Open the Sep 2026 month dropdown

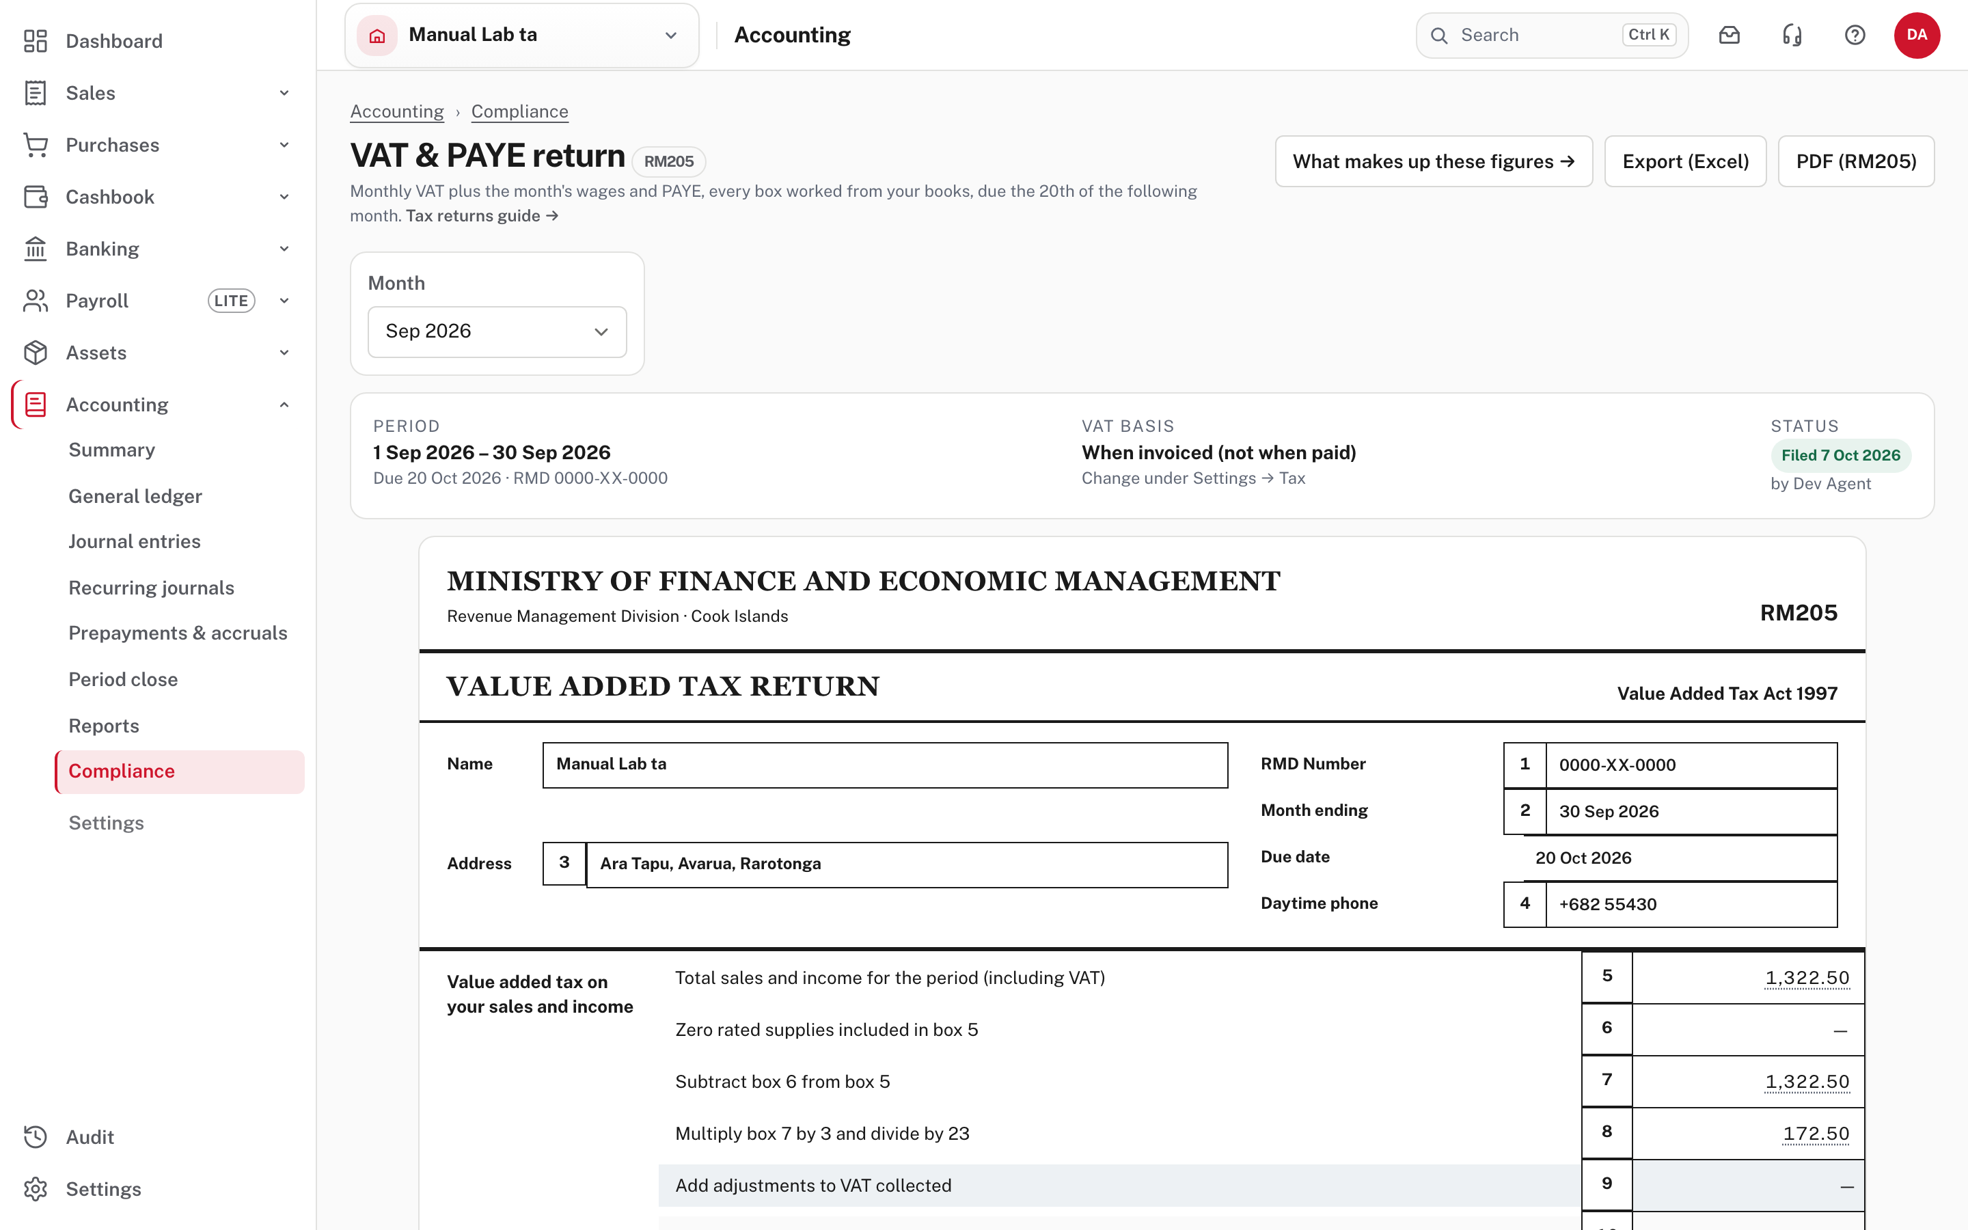click(x=497, y=331)
